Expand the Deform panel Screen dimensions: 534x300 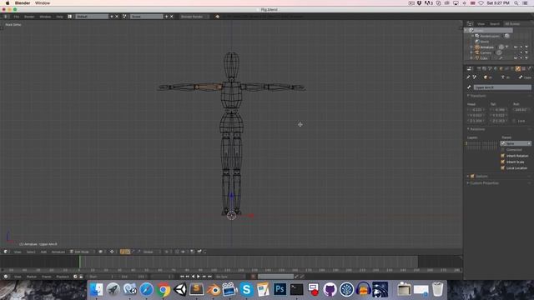468,176
